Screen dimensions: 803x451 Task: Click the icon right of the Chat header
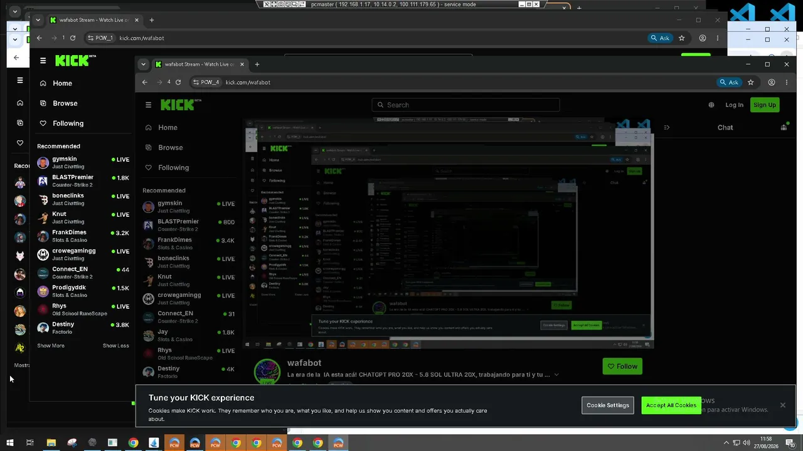coord(784,127)
